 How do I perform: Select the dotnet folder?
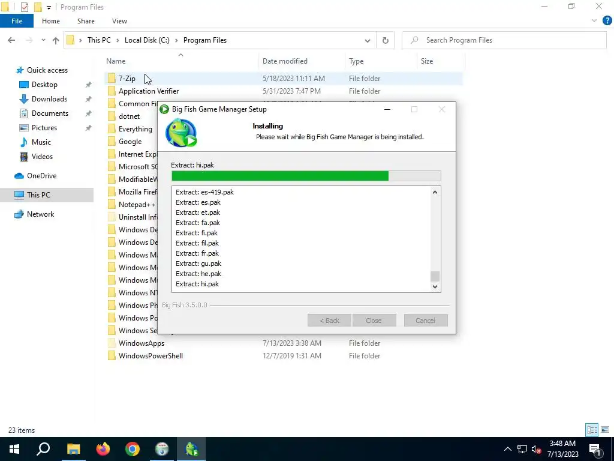tap(129, 116)
